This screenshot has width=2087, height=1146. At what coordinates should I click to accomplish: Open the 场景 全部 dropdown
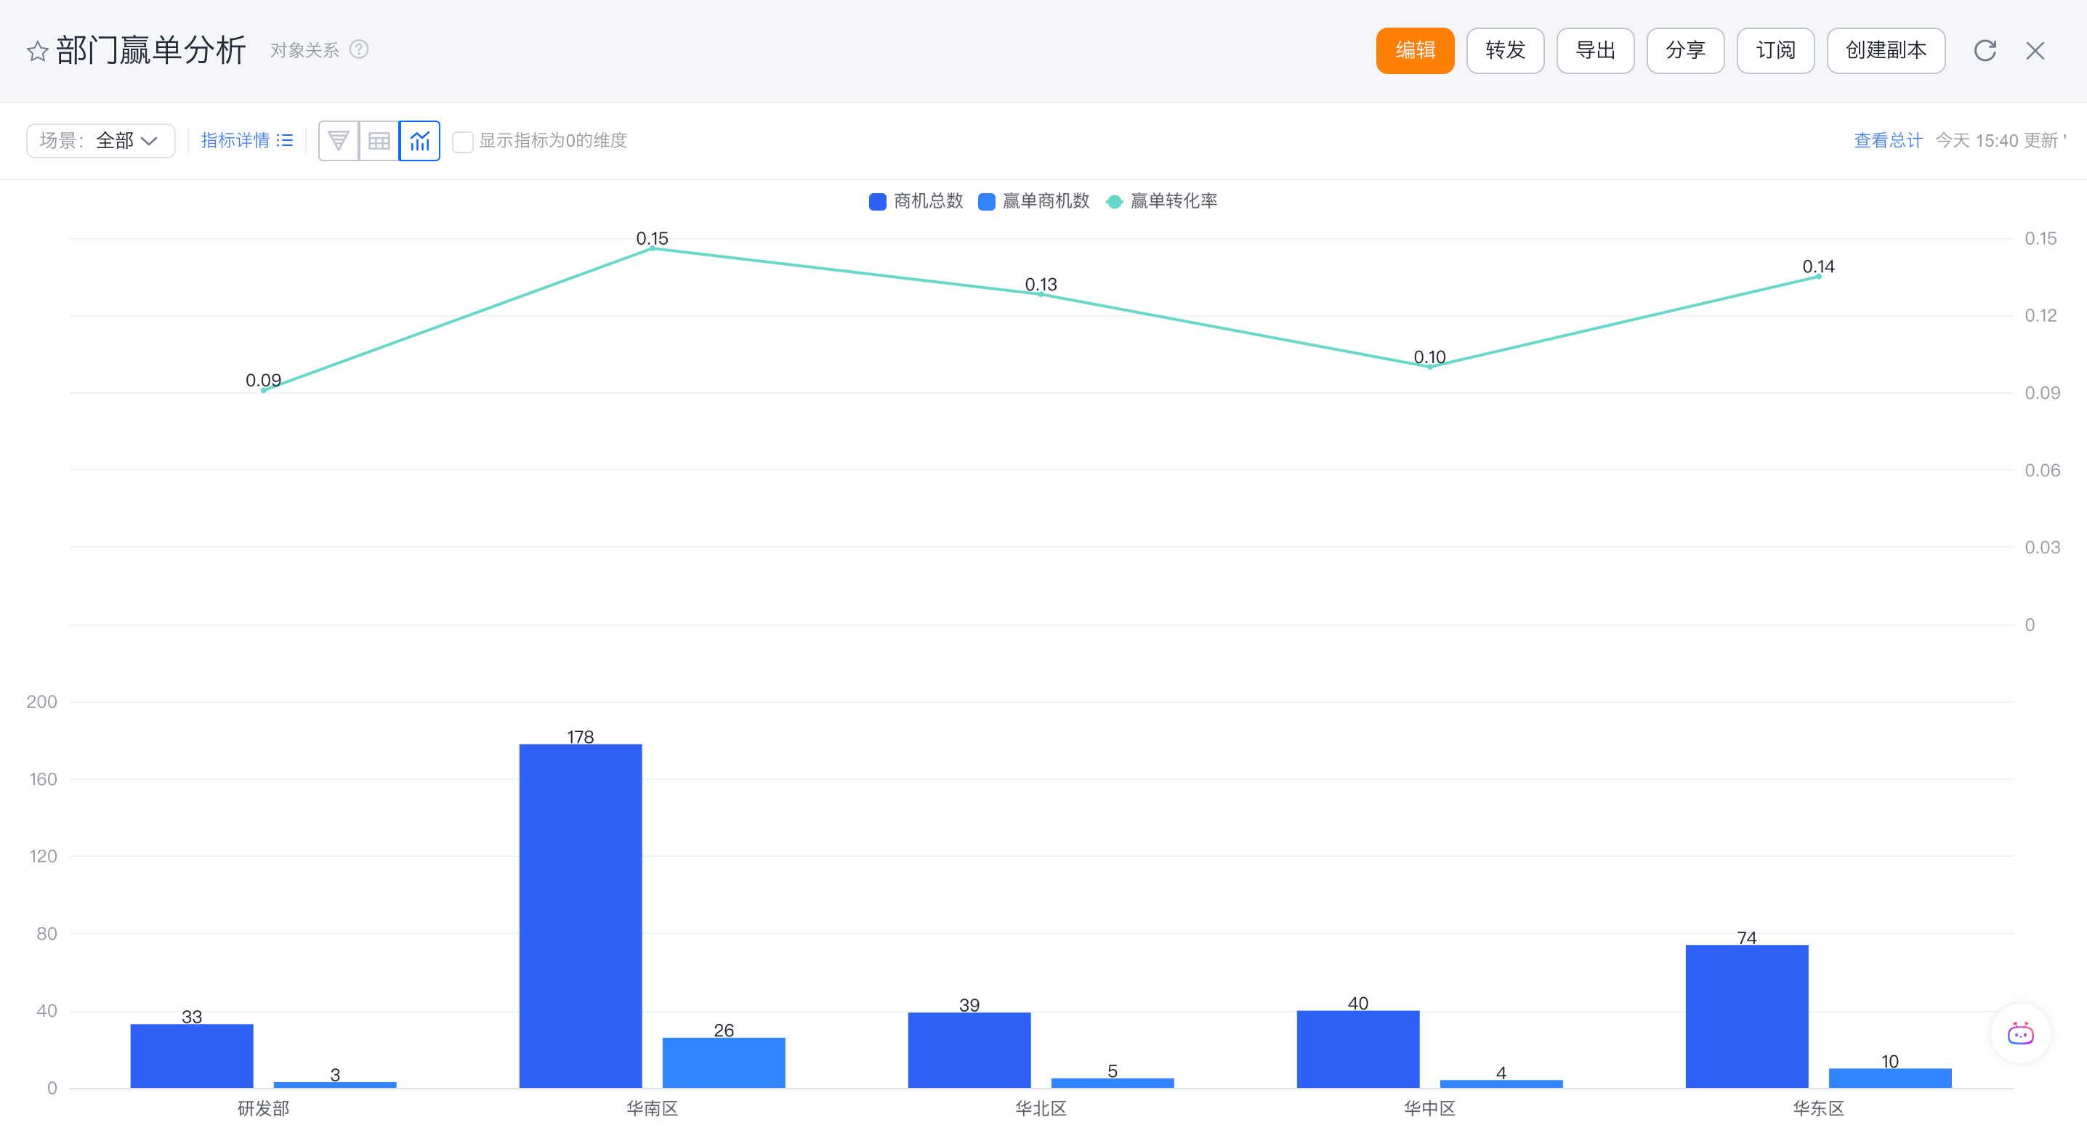(x=100, y=141)
